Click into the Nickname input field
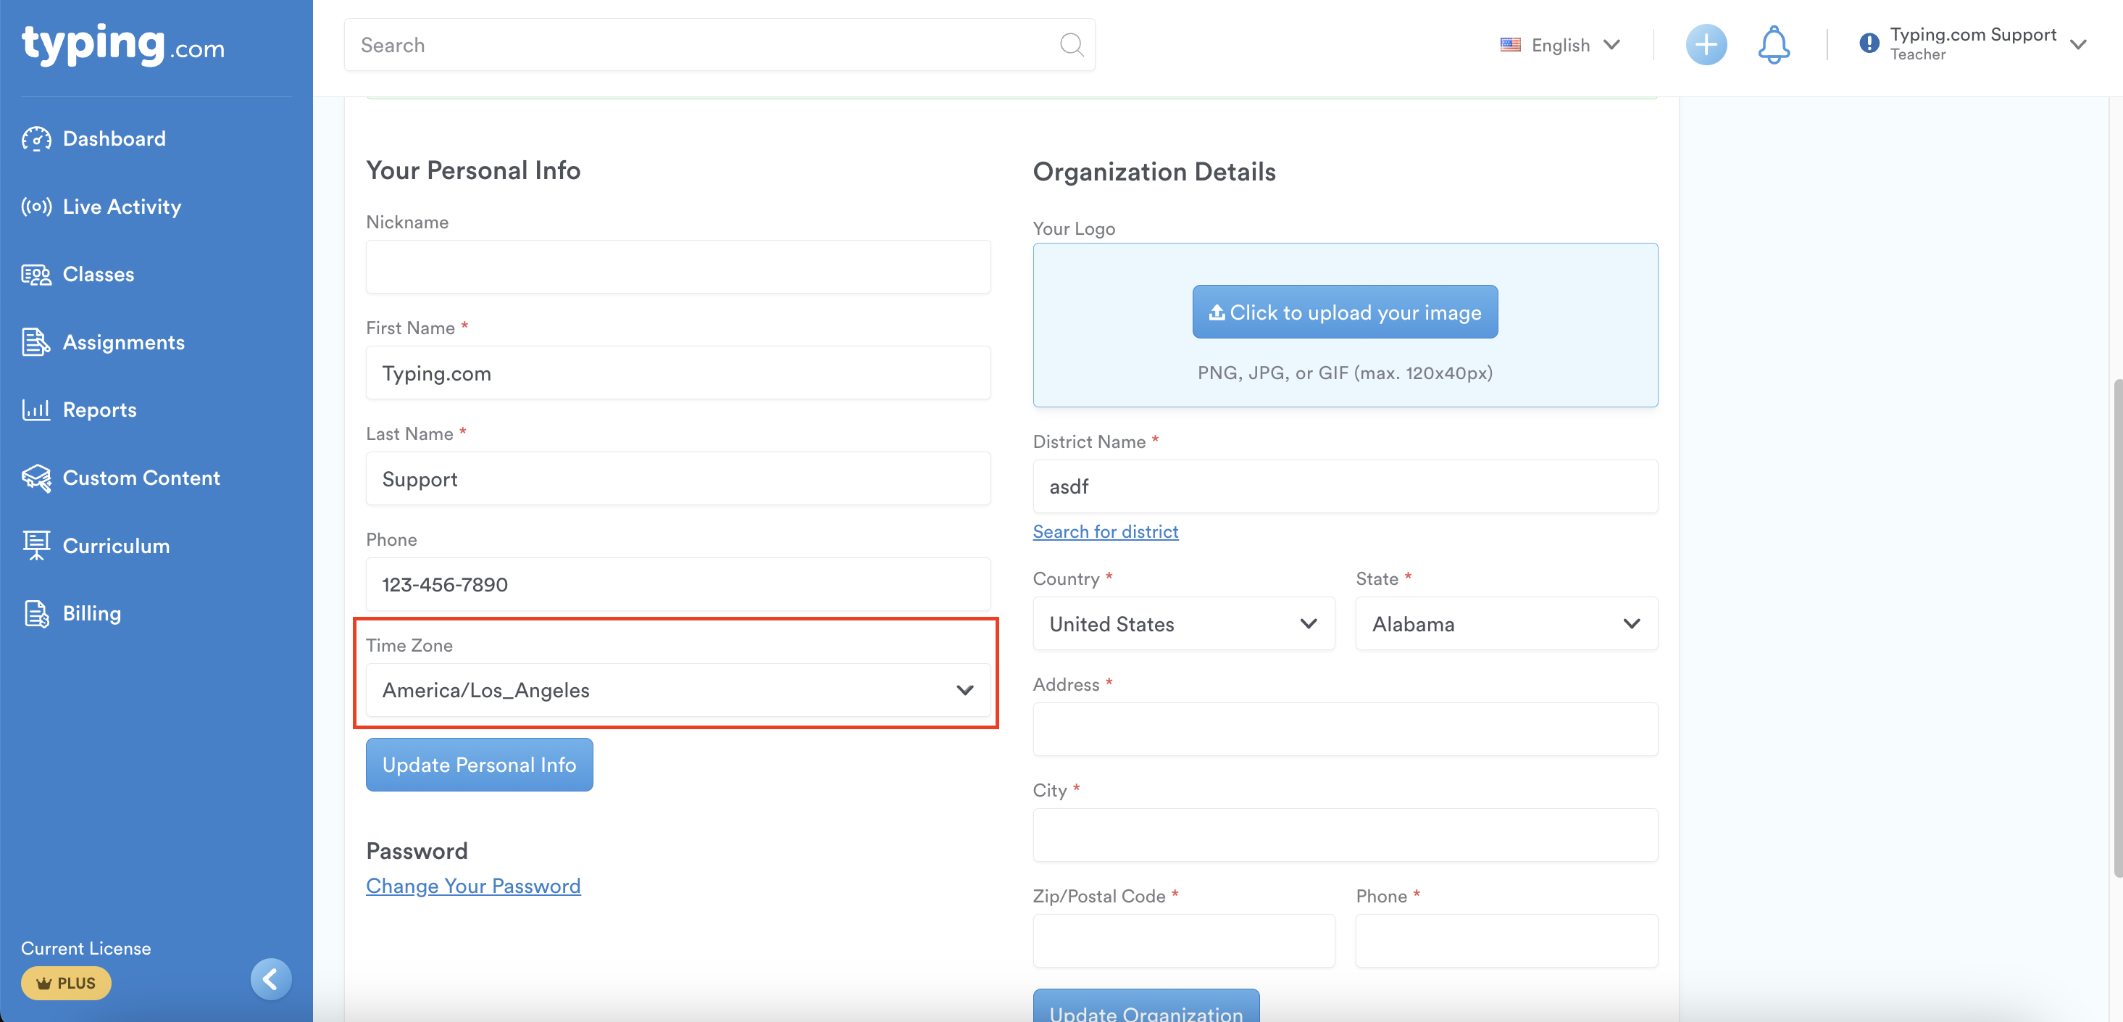Viewport: 2123px width, 1022px height. coord(677,267)
